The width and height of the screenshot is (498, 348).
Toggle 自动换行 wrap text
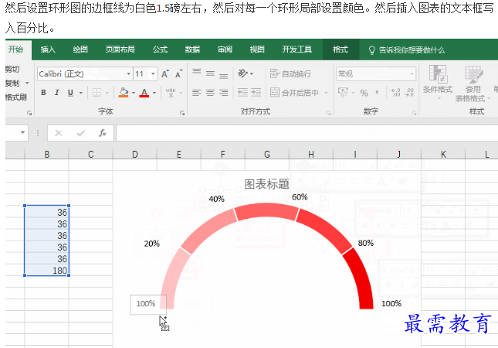(x=290, y=73)
